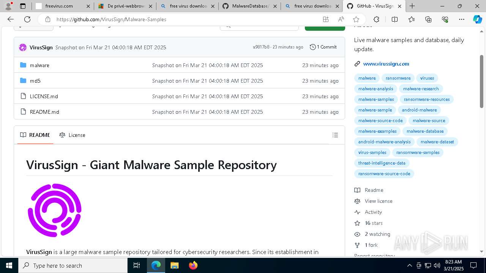
Task: Open tab actions menu icon
Action: 23,6
